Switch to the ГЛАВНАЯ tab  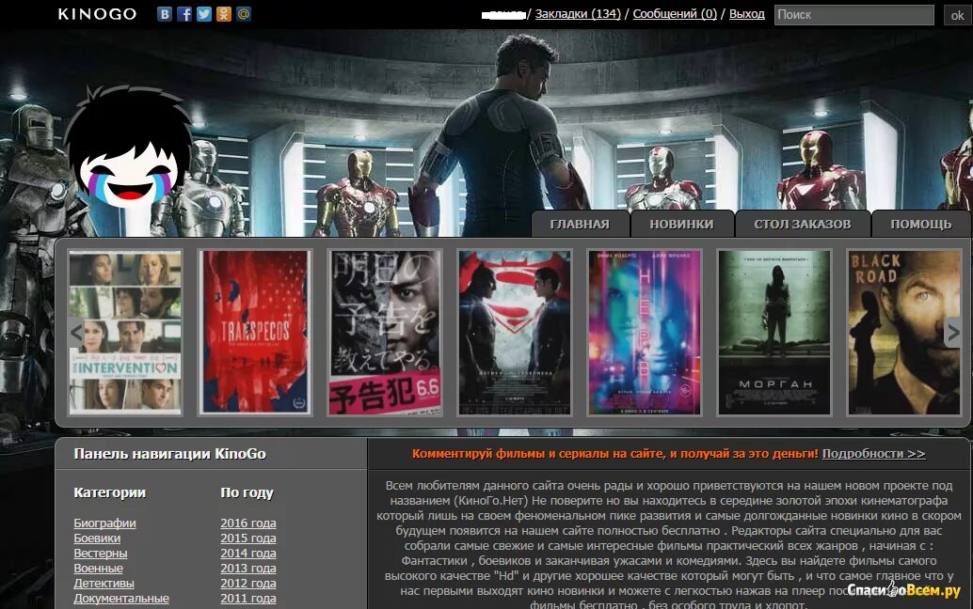pyautogui.click(x=580, y=225)
